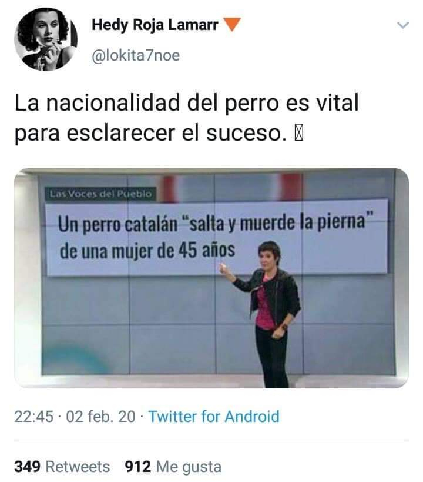This screenshot has height=482, width=423.
Task: Click the date '02 feb. 20'
Action: click(100, 417)
